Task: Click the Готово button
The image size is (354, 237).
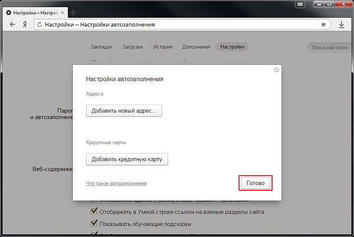Action: 255,183
